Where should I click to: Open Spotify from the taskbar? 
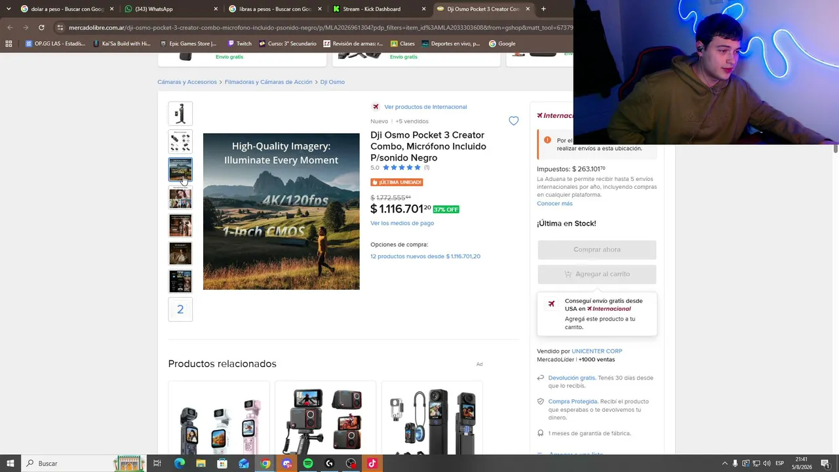coord(308,463)
